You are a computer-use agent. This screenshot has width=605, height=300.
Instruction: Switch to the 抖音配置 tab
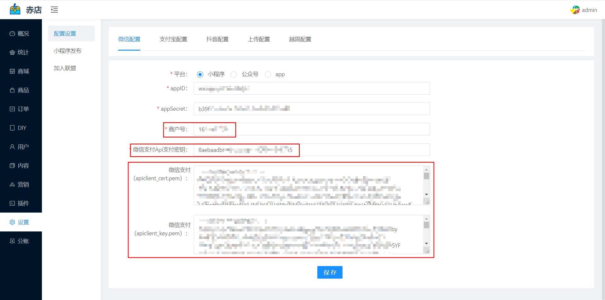(217, 39)
